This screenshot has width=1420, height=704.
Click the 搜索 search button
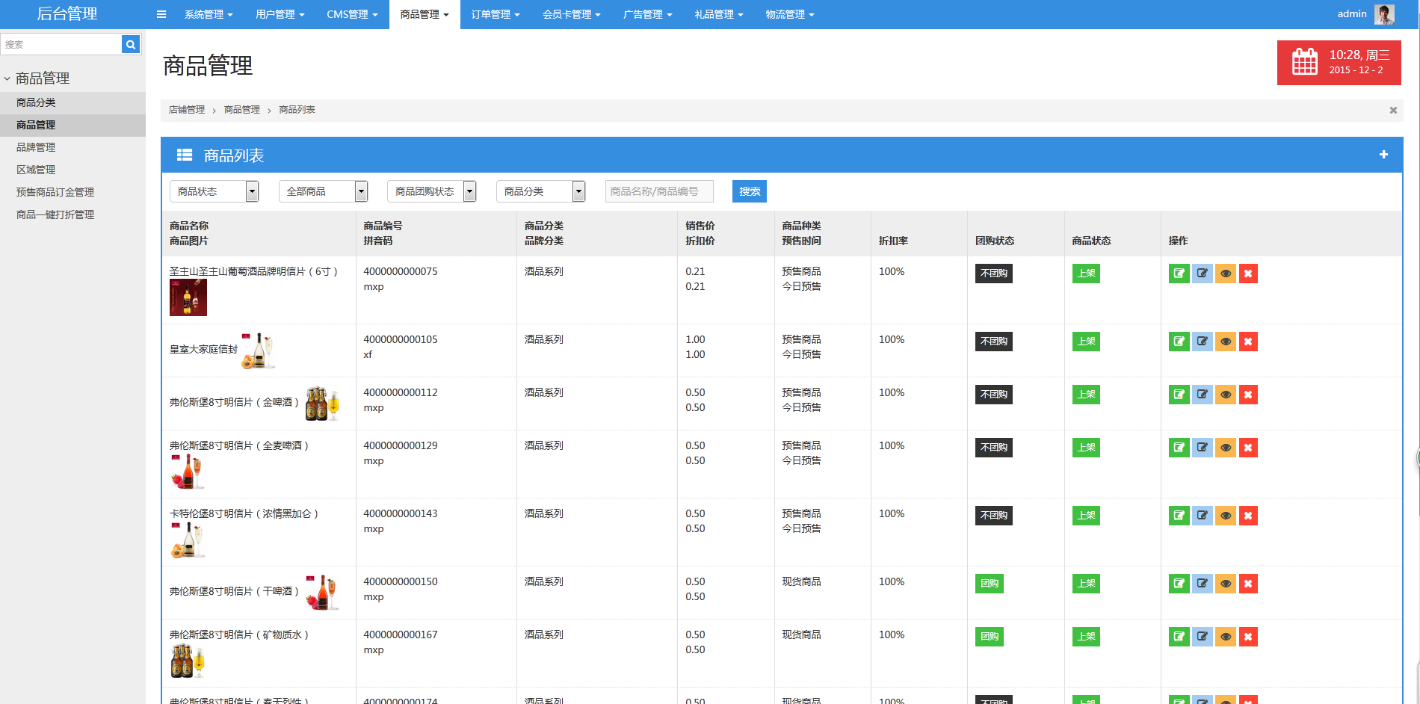(749, 191)
